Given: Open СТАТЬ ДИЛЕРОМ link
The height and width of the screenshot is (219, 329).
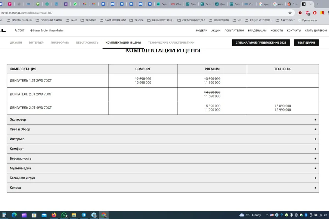Looking at the screenshot, I should pyautogui.click(x=316, y=30).
